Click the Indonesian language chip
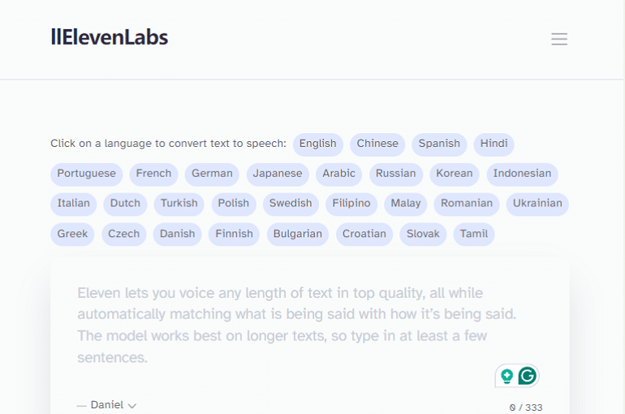Image resolution: width=625 pixels, height=414 pixels. [522, 174]
